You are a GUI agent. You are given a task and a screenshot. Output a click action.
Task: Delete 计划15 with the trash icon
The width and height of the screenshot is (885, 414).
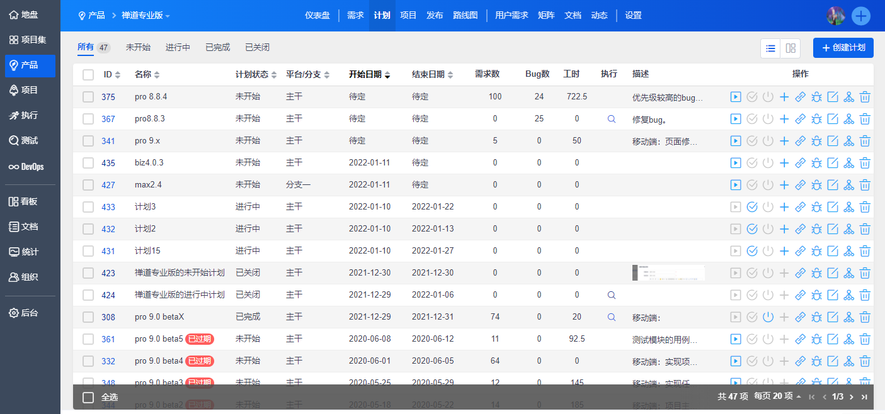pos(865,251)
